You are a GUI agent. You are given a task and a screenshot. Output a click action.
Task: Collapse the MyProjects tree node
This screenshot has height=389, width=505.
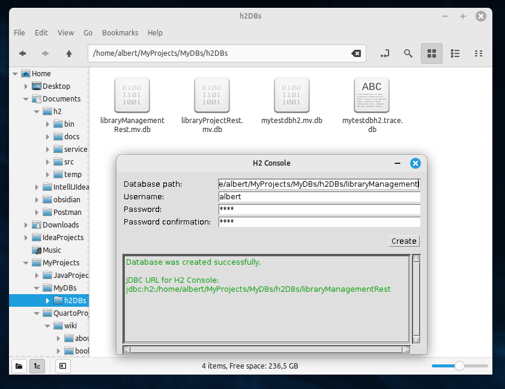coord(26,263)
